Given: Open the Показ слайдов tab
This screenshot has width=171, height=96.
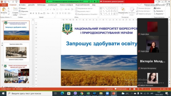Looking at the screenshot, I should click(66, 5).
